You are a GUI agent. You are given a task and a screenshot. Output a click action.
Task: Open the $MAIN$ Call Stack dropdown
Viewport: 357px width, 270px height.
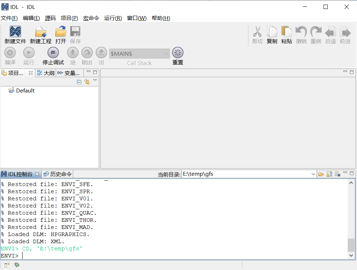coord(140,54)
